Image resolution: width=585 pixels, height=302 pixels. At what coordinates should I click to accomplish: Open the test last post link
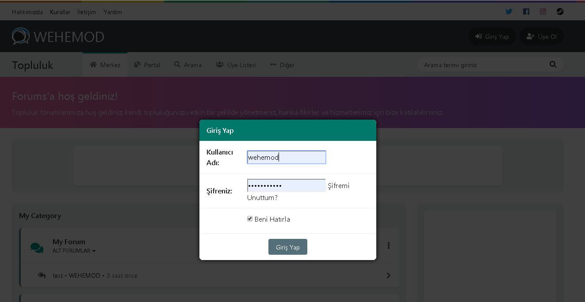pos(58,276)
